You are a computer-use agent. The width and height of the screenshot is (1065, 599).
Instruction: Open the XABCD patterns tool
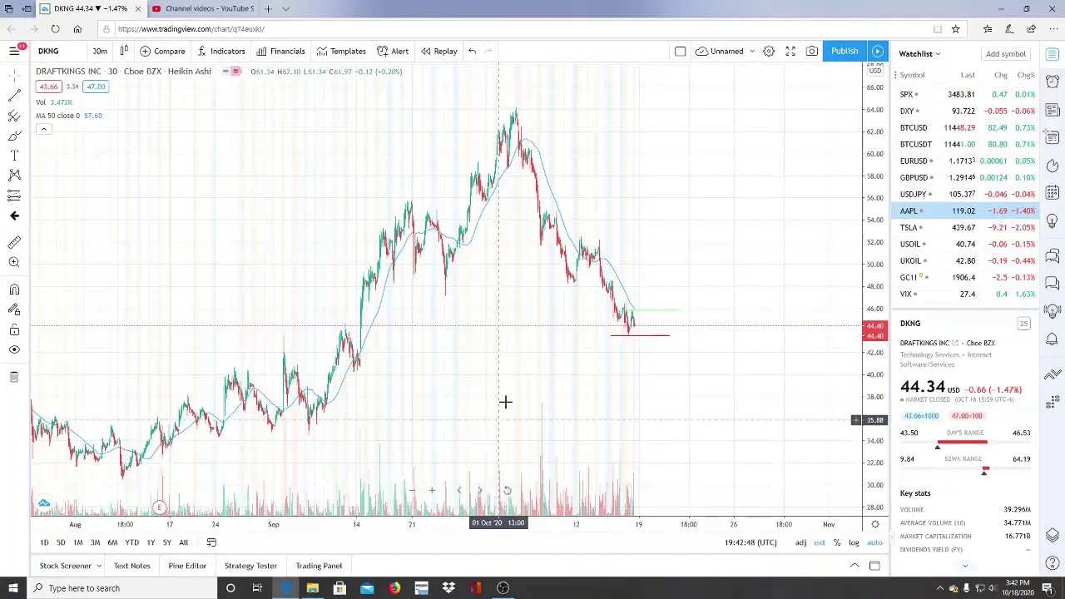pos(14,175)
